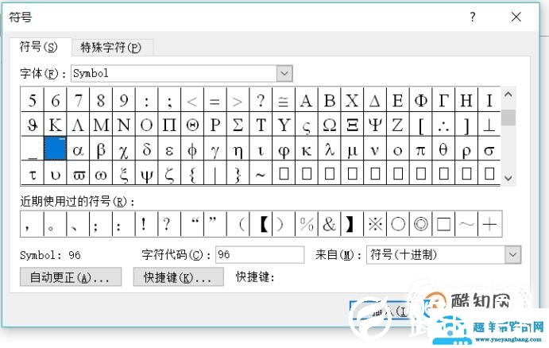Click the 自动更正(A)... button
Screen dimensions: 549x348
(x=71, y=277)
